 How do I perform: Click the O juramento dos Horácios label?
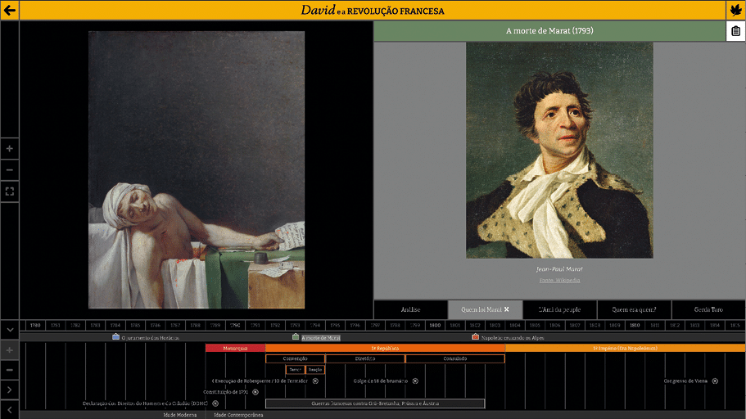coord(151,338)
